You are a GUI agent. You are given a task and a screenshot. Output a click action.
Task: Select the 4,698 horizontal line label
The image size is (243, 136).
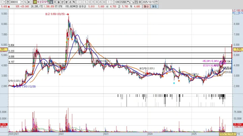[x=11, y=57]
